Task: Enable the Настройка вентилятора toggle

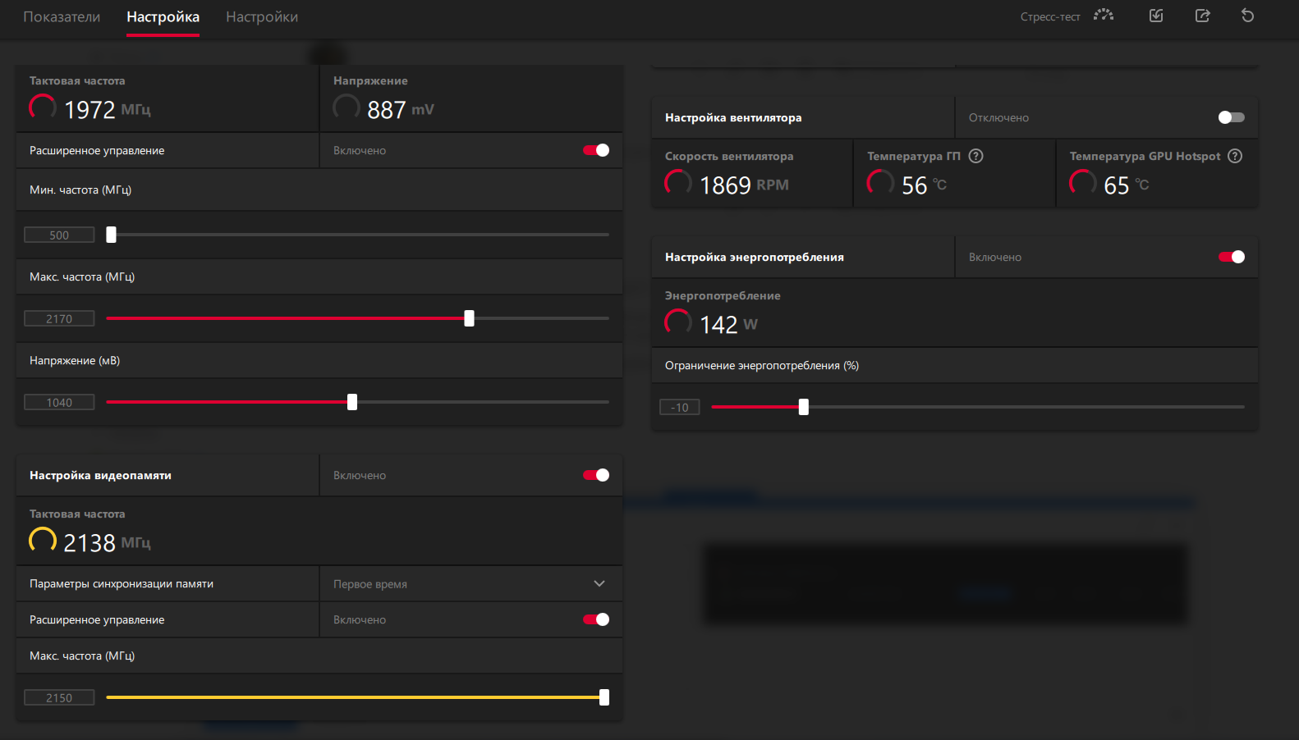Action: click(1231, 117)
